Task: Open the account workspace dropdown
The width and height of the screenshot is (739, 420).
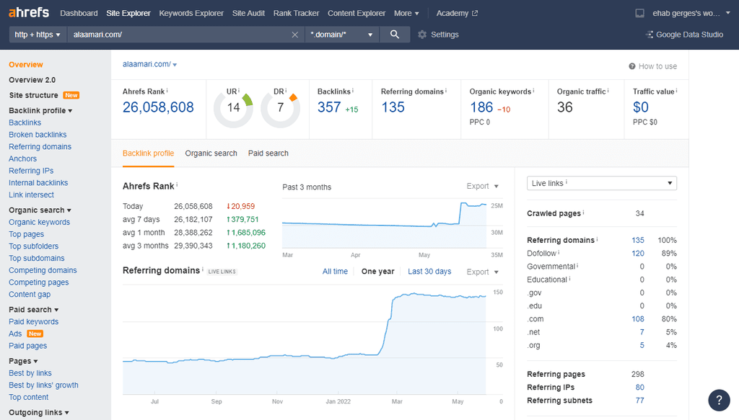Action: click(691, 13)
